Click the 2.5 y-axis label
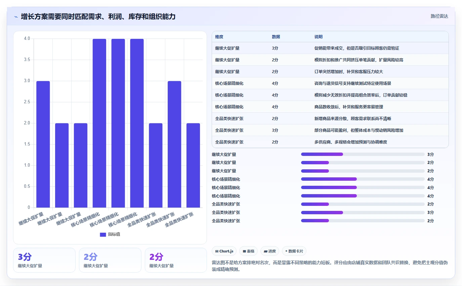462x286 pixels. click(x=27, y=102)
